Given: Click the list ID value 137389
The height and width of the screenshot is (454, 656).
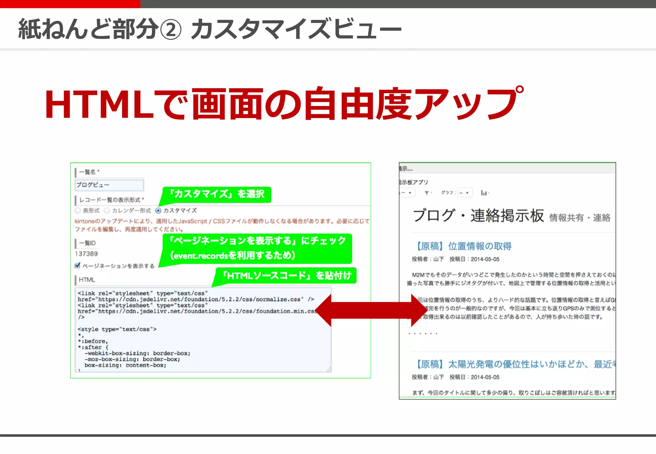Looking at the screenshot, I should (86, 254).
